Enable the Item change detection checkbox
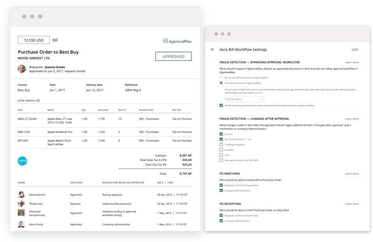The image size is (373, 242). pos(221,155)
